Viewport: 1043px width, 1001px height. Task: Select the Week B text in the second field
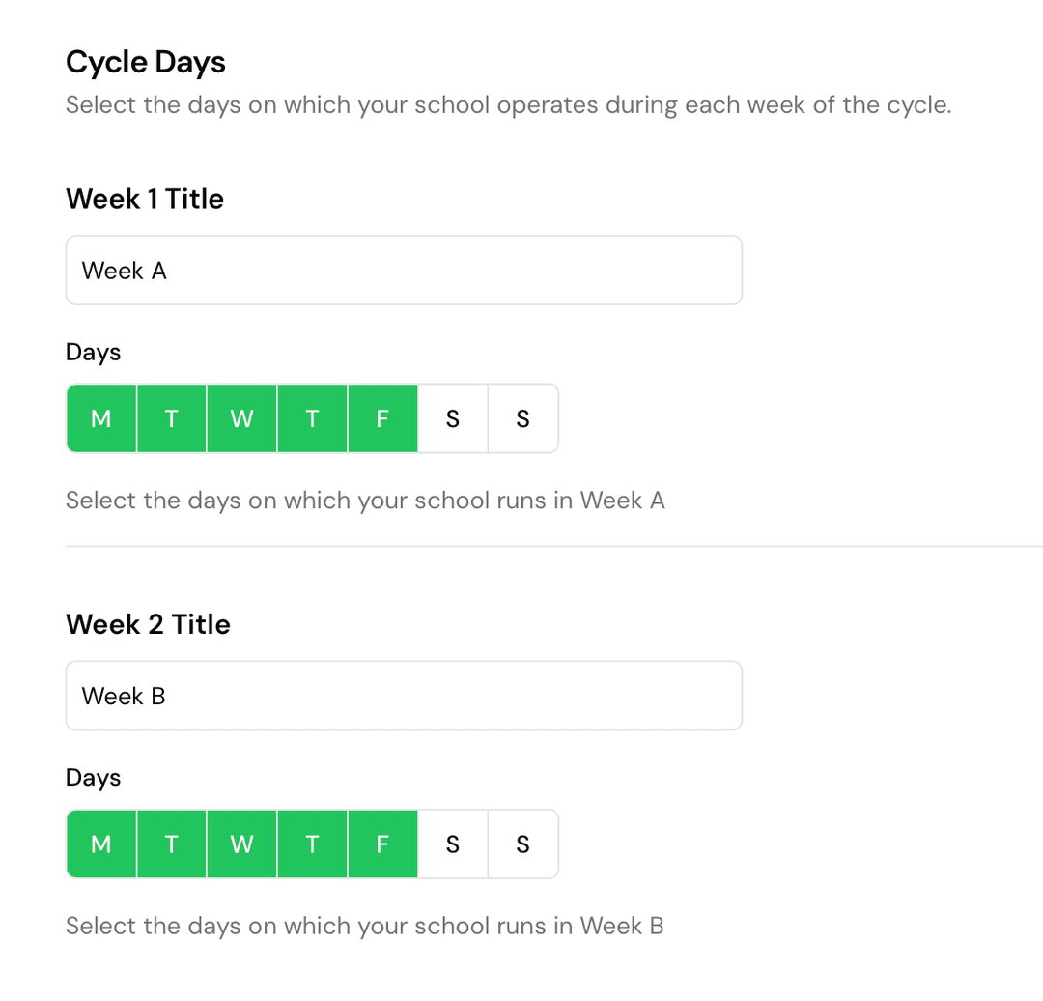tap(124, 696)
